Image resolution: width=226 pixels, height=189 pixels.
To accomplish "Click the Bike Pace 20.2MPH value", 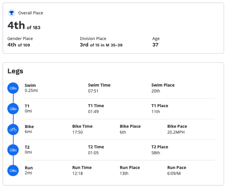I will tap(176, 132).
